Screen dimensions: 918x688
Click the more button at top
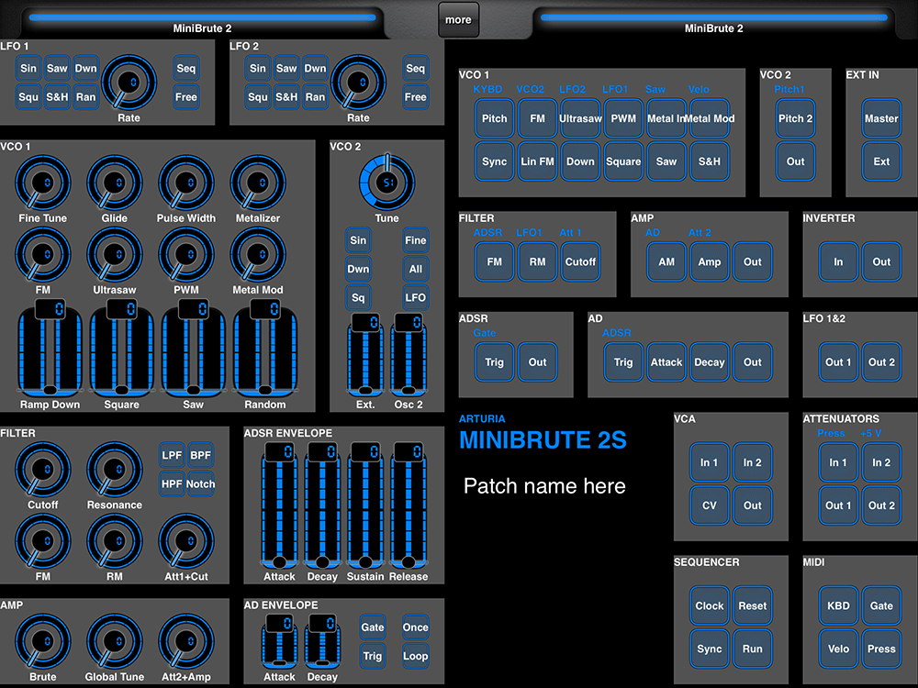click(458, 19)
